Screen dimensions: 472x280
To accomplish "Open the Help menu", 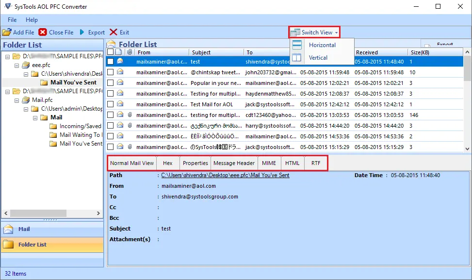I will click(x=32, y=20).
